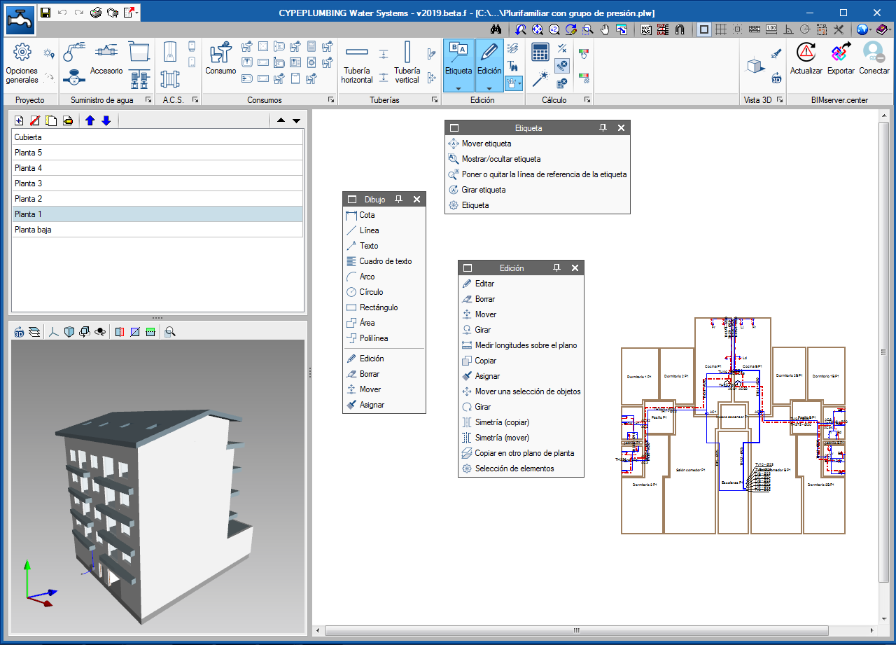Expand Tuberías group launcher
This screenshot has width=896, height=645.
click(x=435, y=100)
